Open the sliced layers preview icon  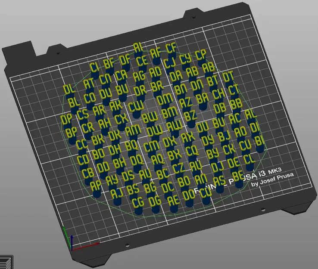point(6,263)
